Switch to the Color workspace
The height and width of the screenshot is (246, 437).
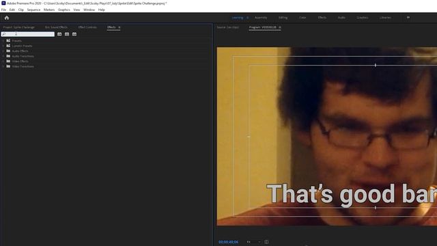tap(302, 18)
